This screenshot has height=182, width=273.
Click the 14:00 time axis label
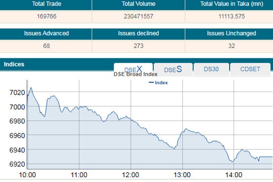[234, 175]
